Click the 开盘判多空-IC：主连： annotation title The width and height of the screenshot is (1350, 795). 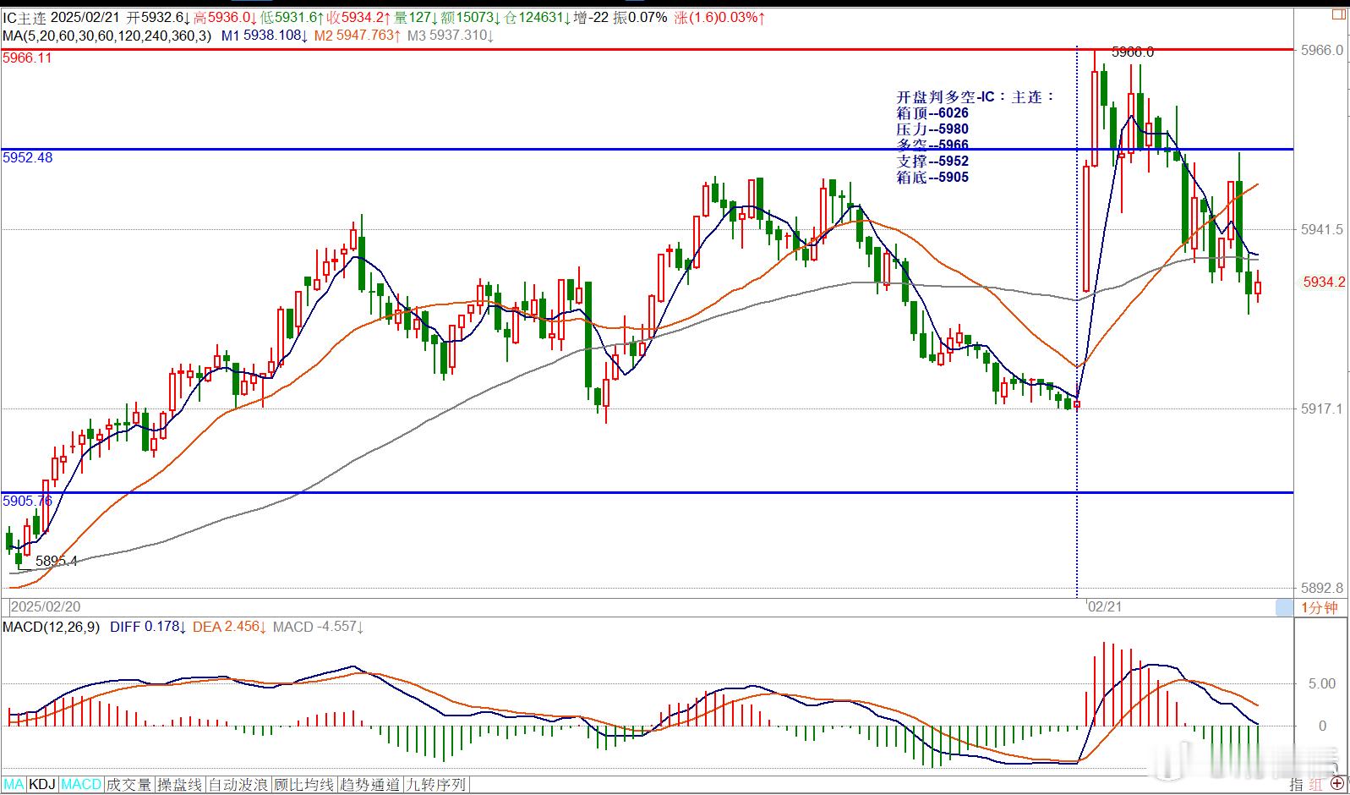976,97
